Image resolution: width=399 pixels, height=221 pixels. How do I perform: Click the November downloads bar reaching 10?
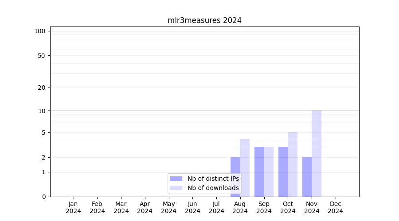click(x=317, y=153)
